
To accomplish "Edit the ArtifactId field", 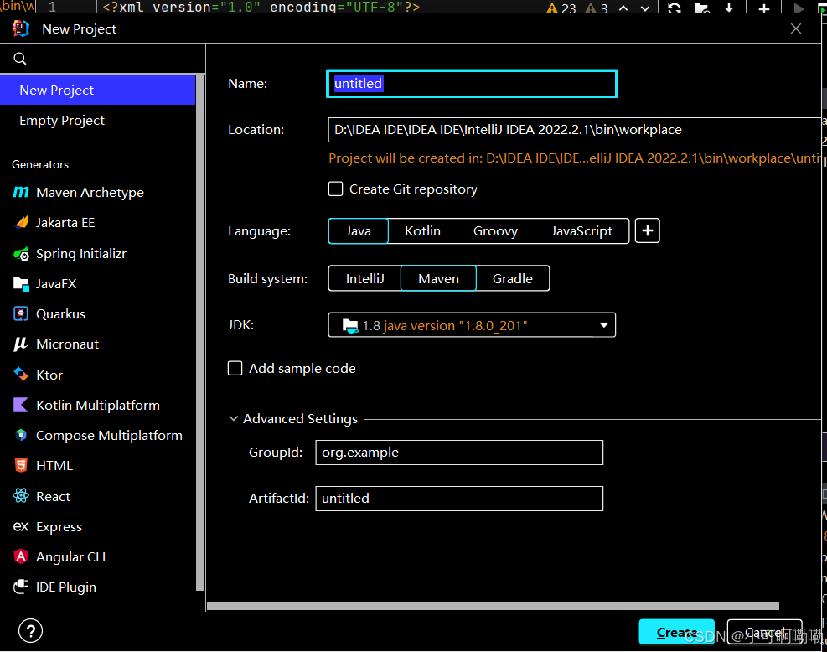I will [x=459, y=499].
